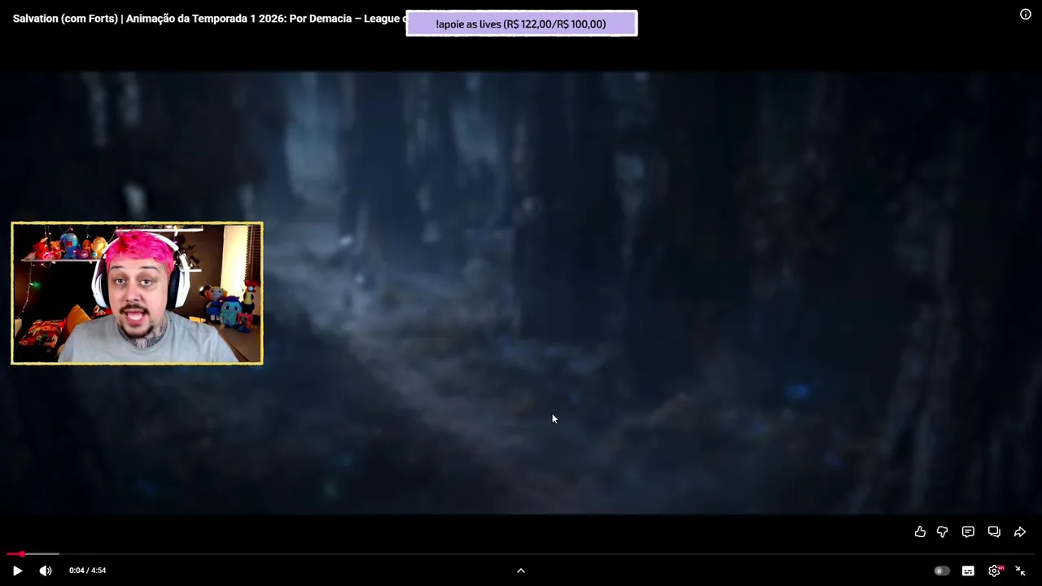Share the video using arrow icon
This screenshot has width=1042, height=586.
click(x=1020, y=531)
